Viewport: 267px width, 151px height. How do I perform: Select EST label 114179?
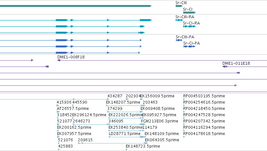pos(150,127)
